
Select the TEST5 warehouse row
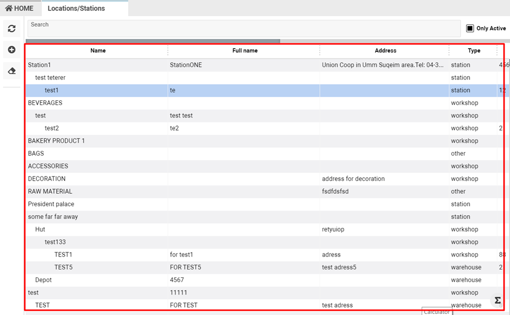point(63,267)
